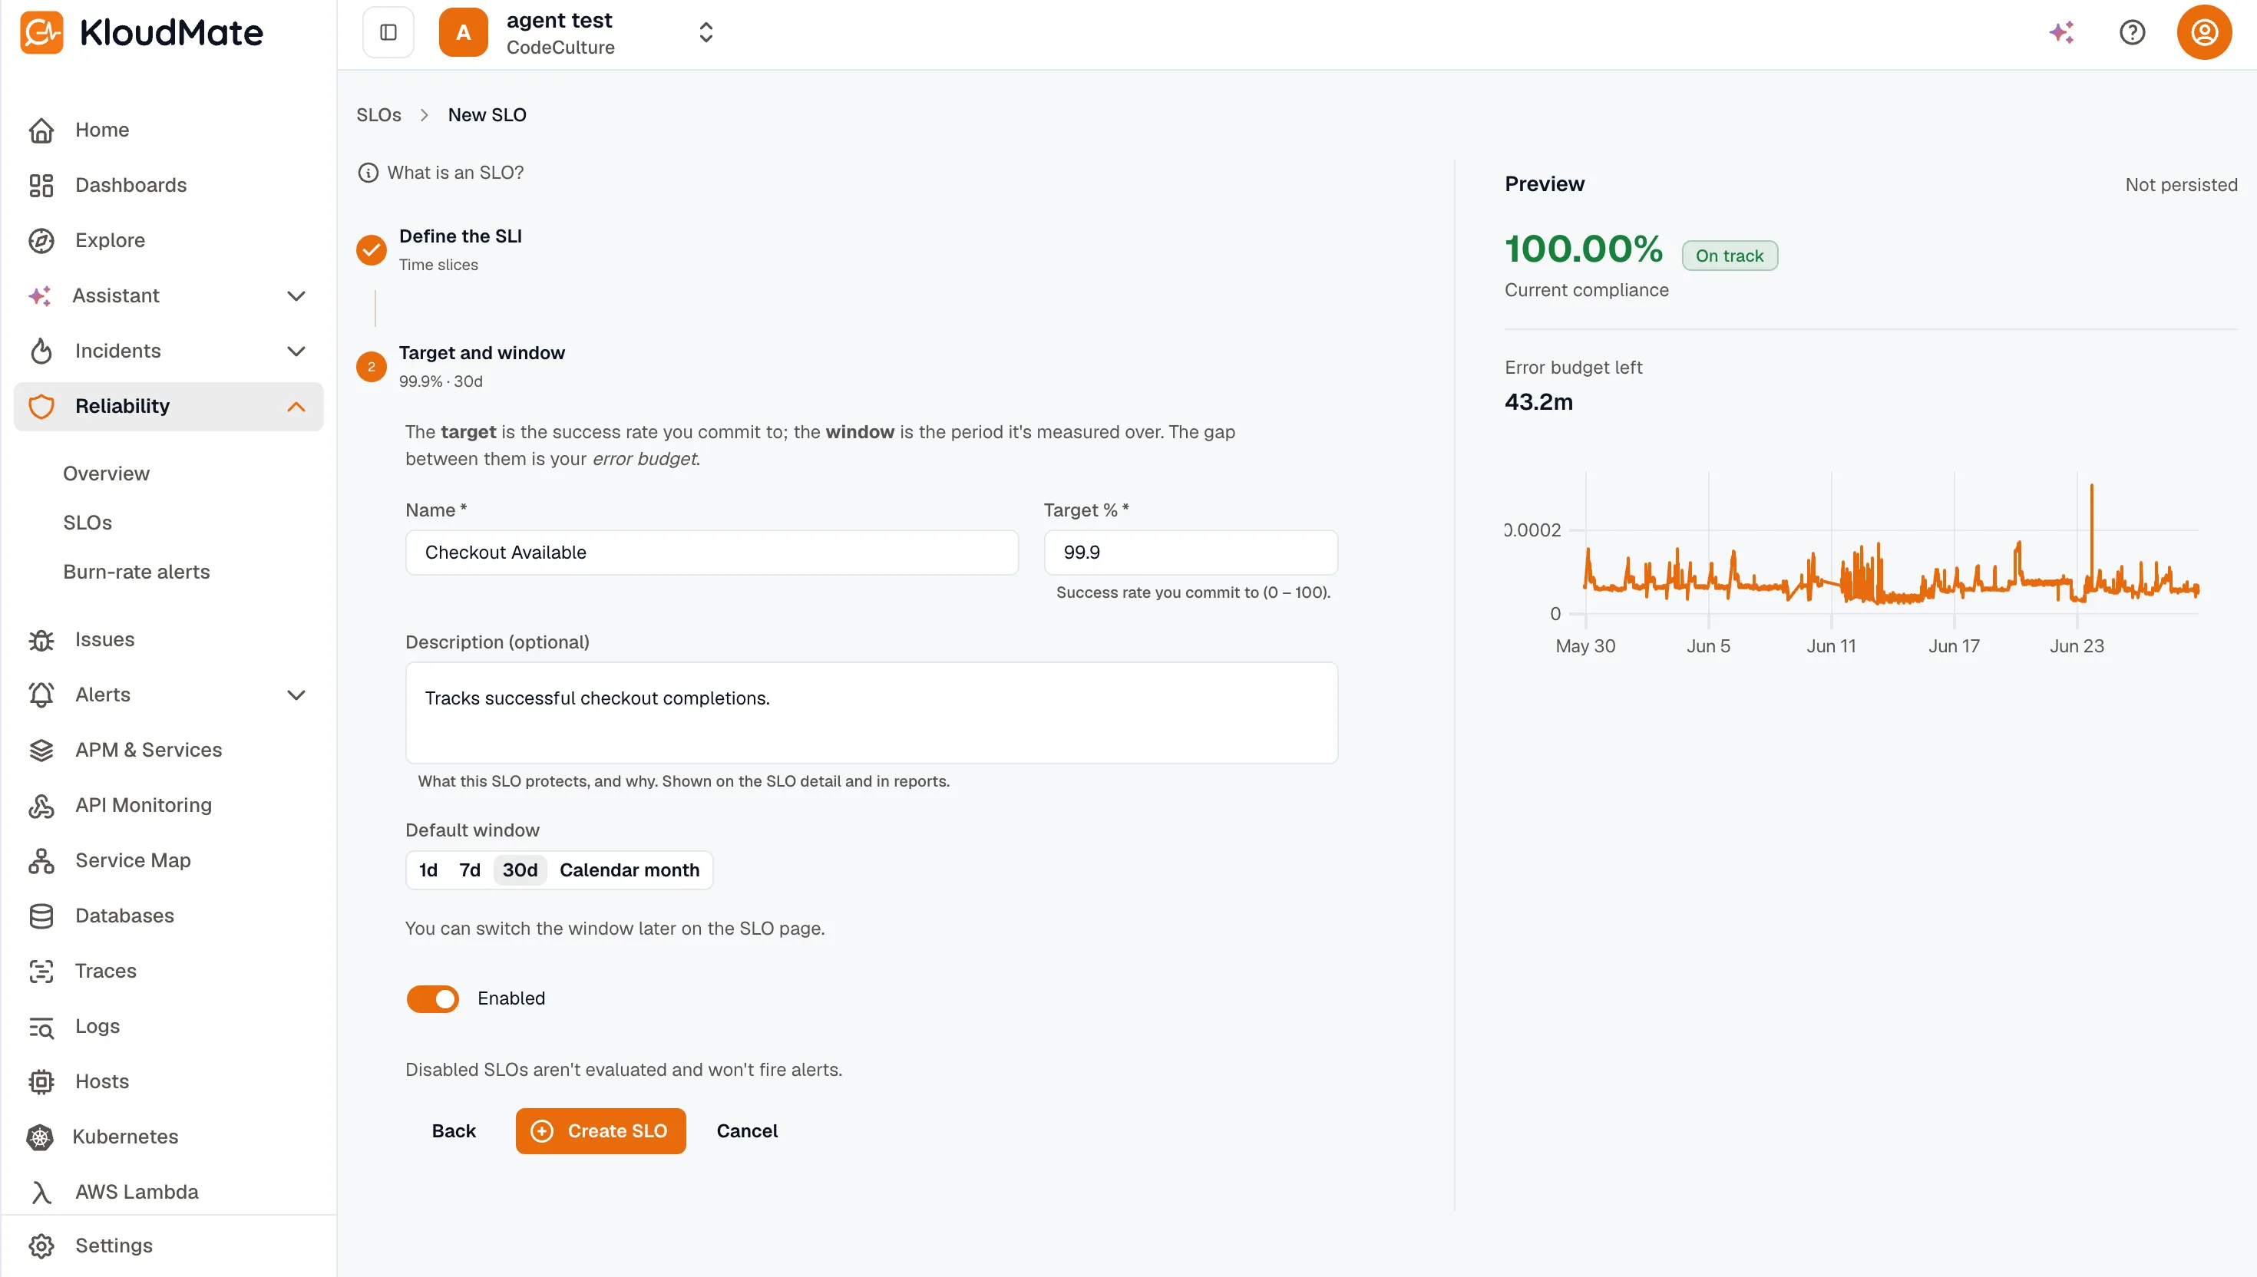
Task: Click the agent test workspace name
Action: coord(559,20)
